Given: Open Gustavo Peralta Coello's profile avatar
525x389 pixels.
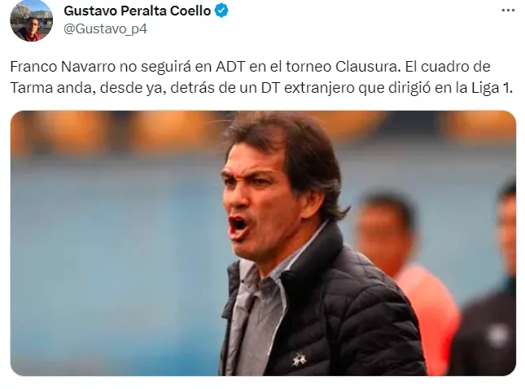Looking at the screenshot, I should pos(31,20).
